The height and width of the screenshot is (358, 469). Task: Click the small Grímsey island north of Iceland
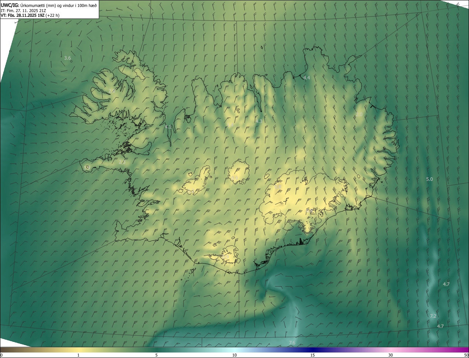click(262, 47)
